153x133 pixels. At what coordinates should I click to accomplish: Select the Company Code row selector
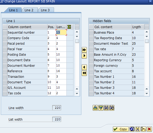click(5, 38)
